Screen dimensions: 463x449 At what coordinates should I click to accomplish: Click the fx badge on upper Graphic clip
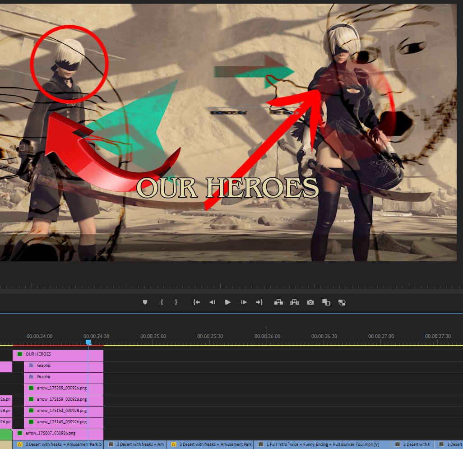coord(31,366)
